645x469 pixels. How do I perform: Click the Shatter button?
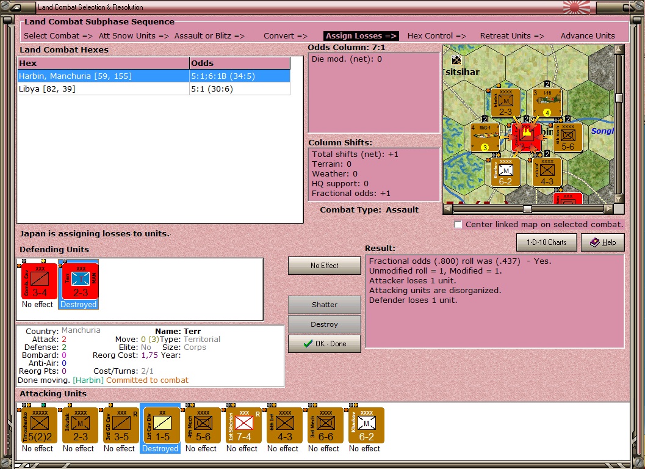pyautogui.click(x=325, y=305)
